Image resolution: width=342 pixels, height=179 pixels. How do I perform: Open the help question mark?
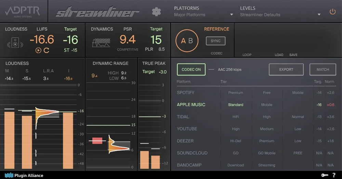[334, 175]
